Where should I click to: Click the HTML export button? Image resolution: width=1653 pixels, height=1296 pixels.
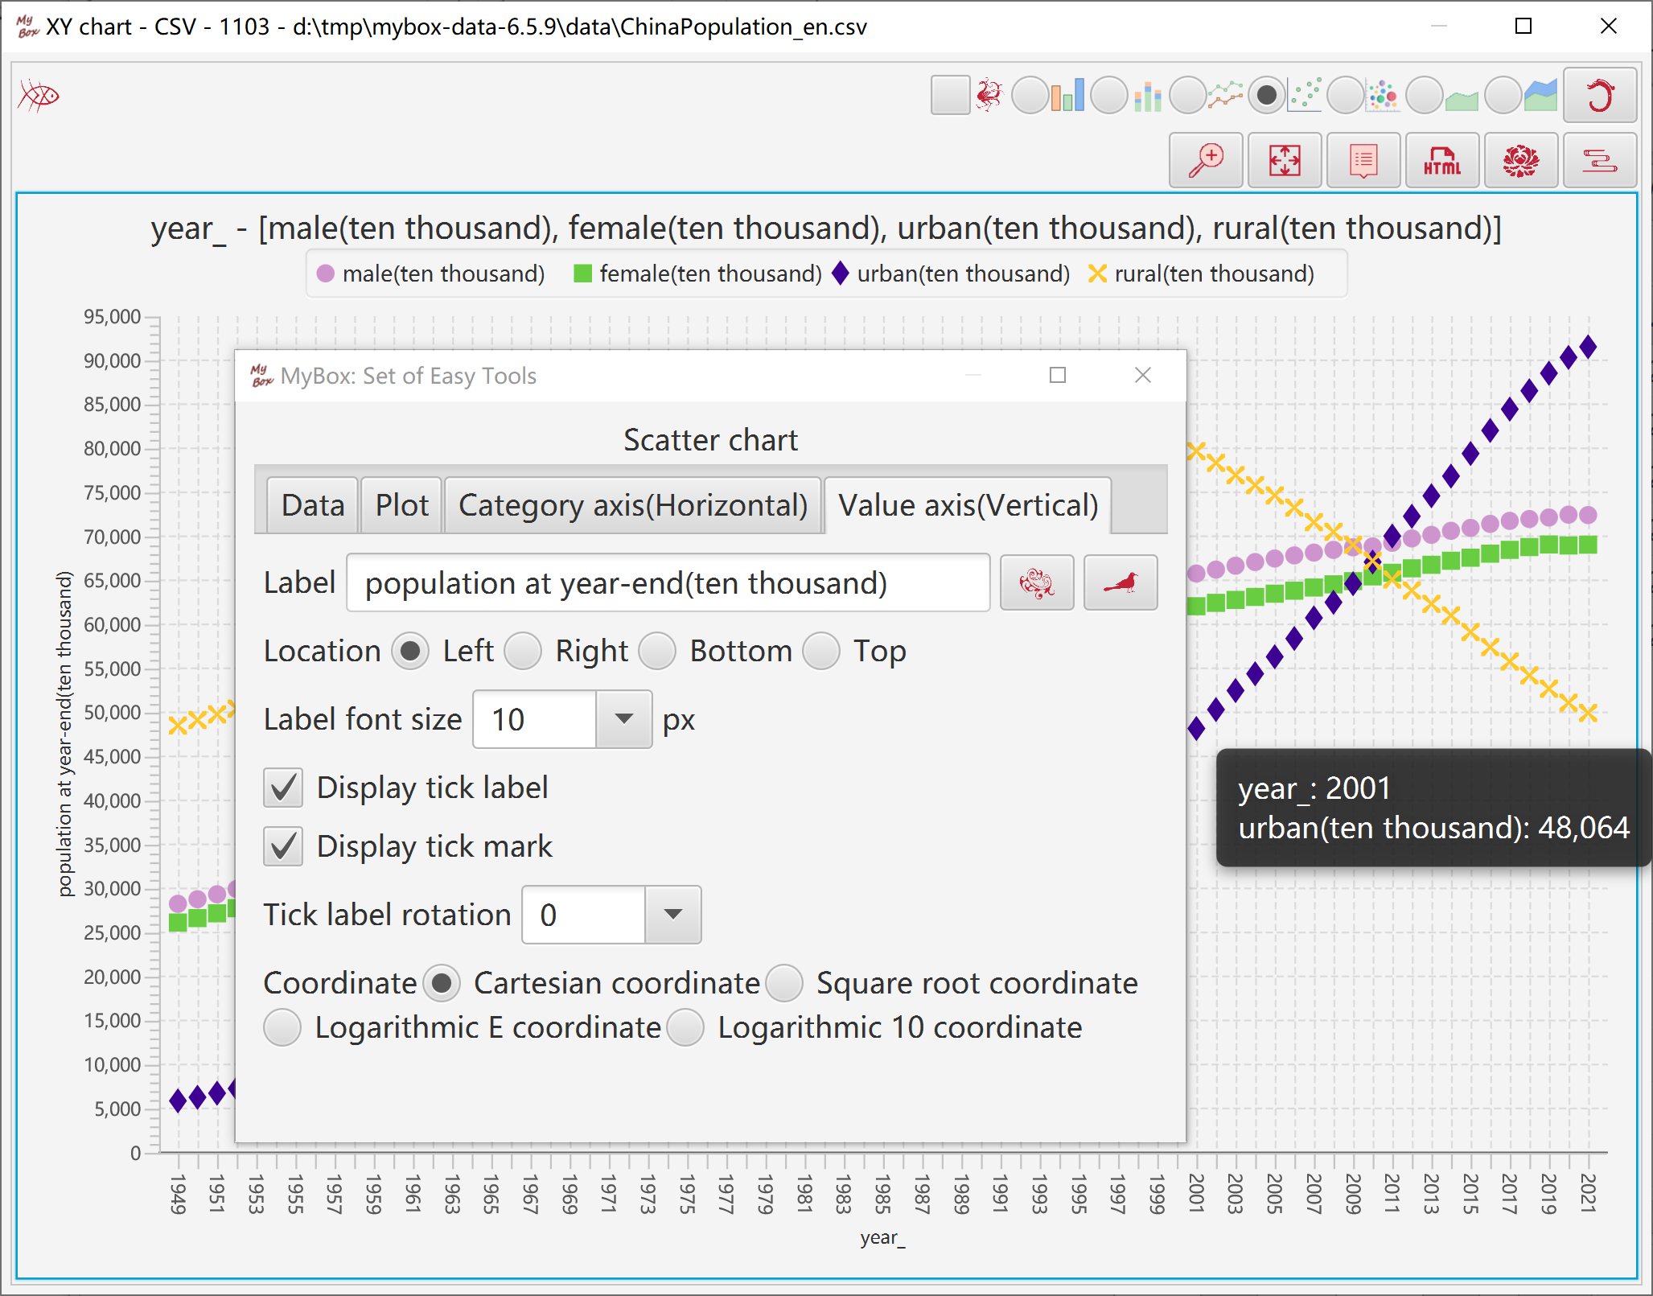[1441, 161]
